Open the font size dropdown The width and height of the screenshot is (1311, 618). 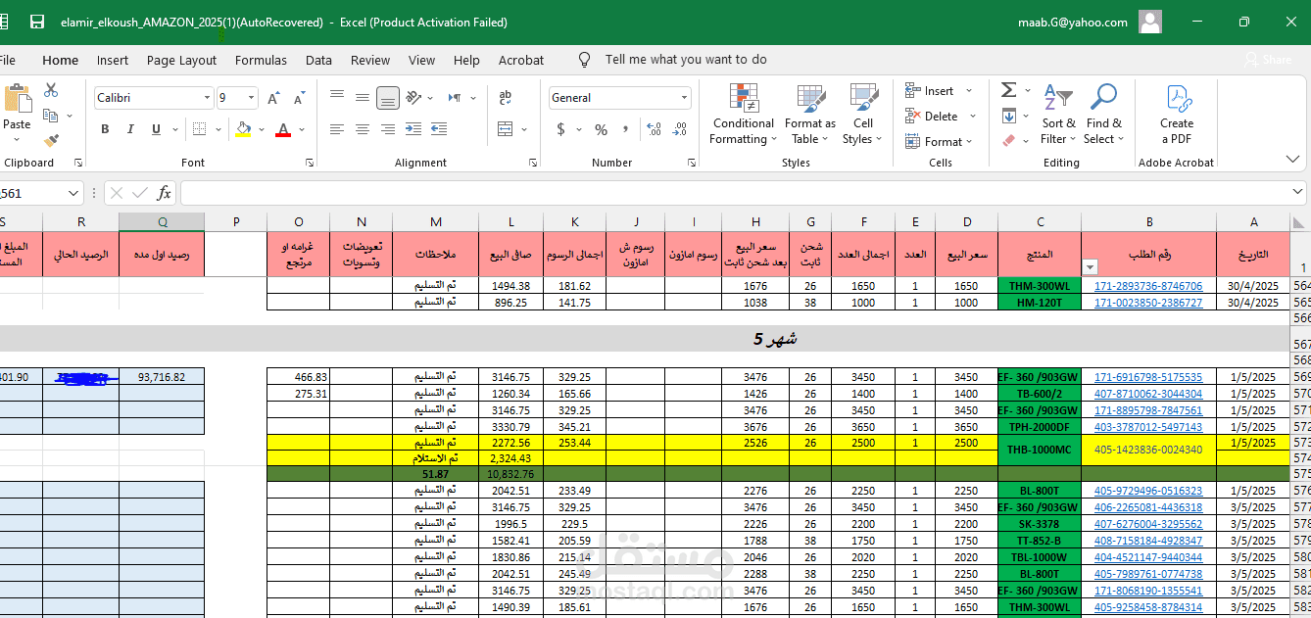[x=252, y=98]
